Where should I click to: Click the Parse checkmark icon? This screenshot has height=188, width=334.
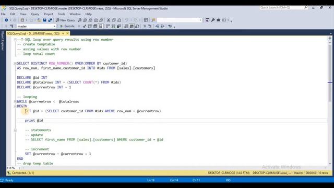click(85, 26)
